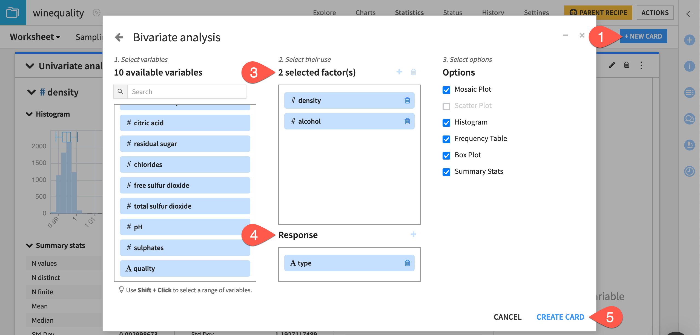The image size is (700, 335).
Task: Open the datasets folder icon
Action: click(x=13, y=13)
